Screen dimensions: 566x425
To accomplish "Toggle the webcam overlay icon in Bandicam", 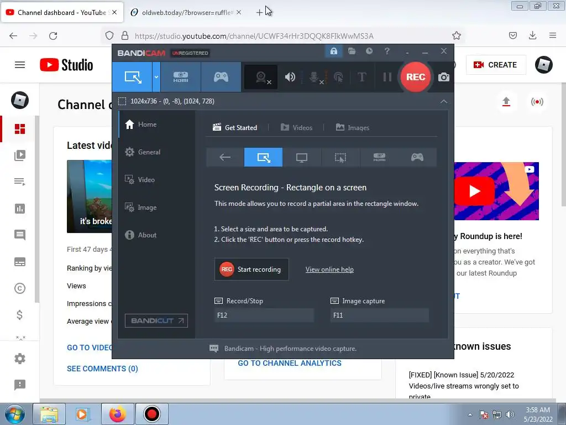I will 261,77.
